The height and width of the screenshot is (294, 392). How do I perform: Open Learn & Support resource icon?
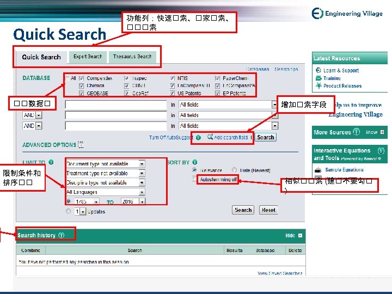318,70
